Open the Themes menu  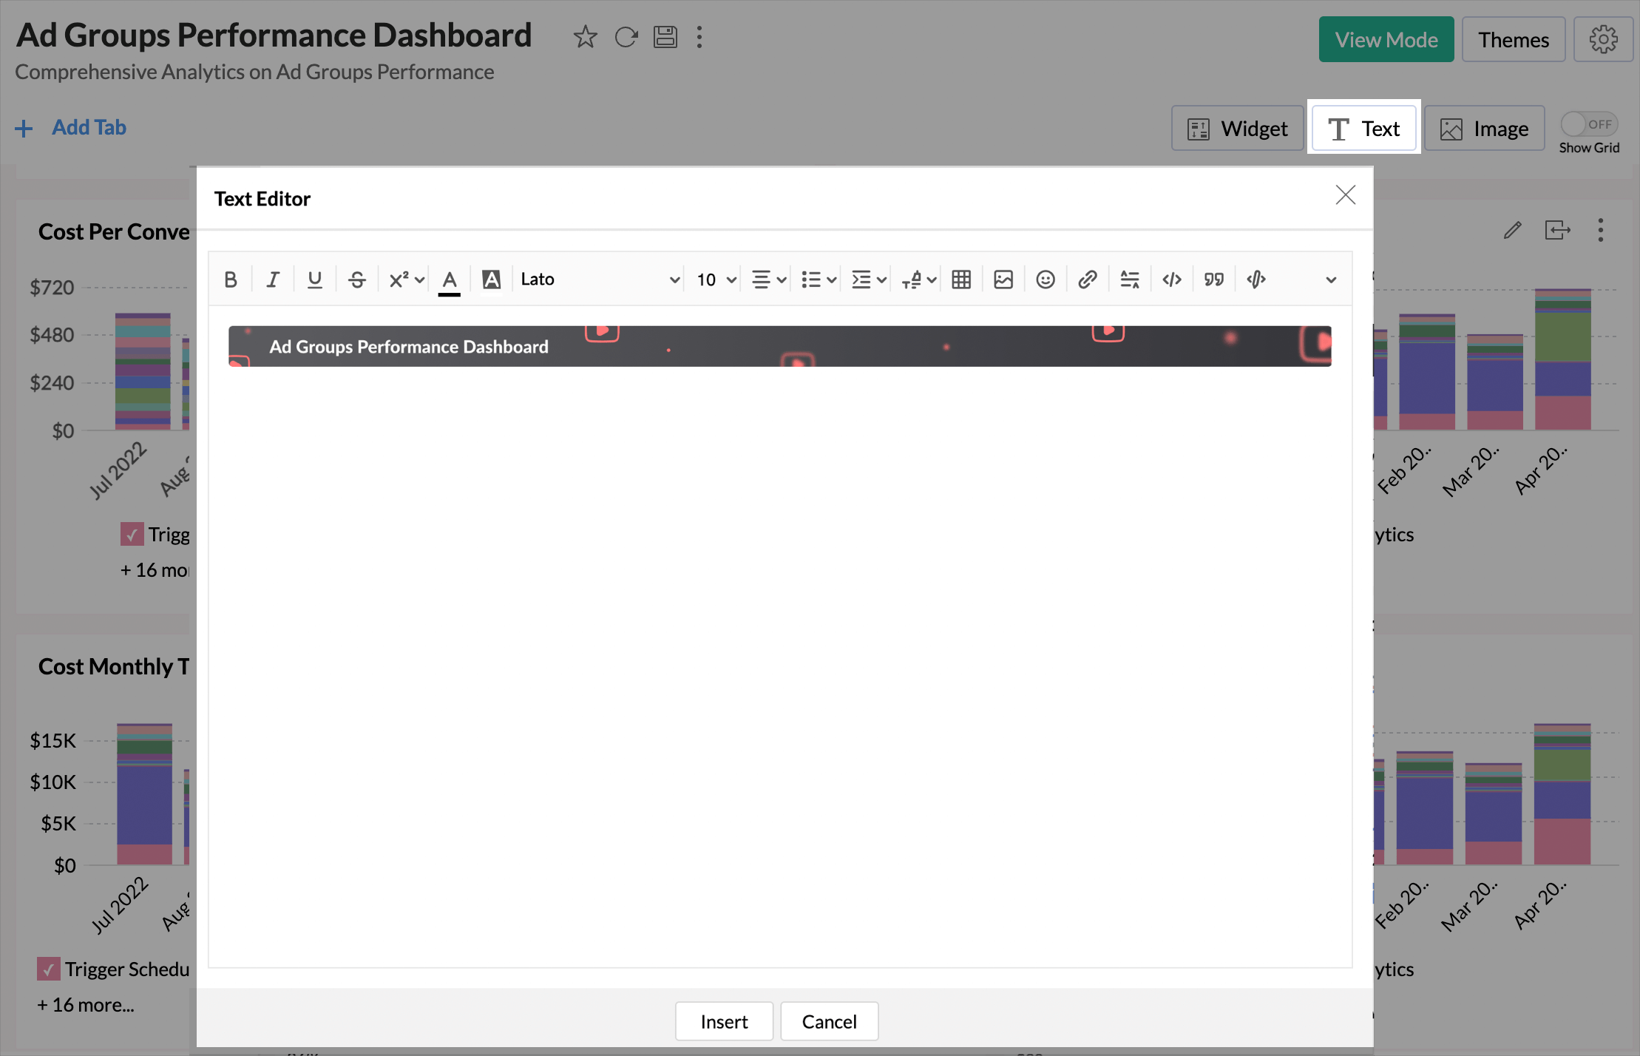(1513, 39)
